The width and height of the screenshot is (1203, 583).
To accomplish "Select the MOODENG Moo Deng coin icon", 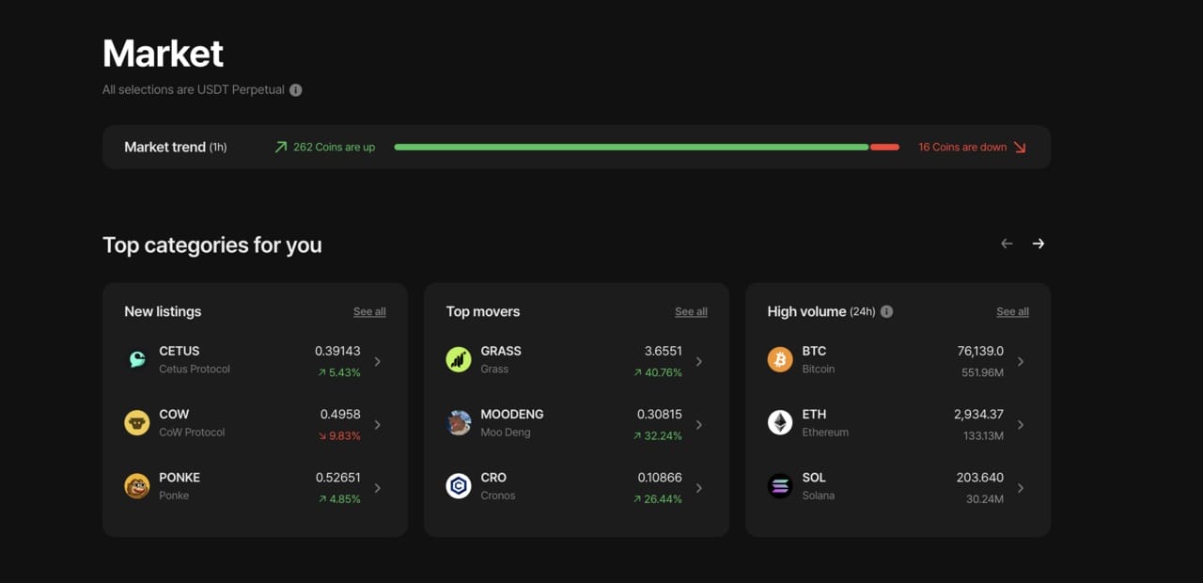I will (x=459, y=422).
